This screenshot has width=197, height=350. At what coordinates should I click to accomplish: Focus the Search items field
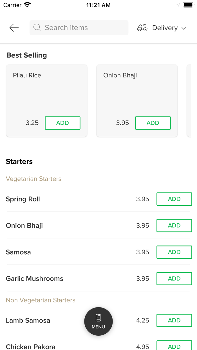tap(82, 28)
